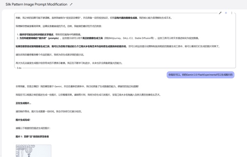Rerun the response with the sparkle icon
247x157 pixels.
226,13
